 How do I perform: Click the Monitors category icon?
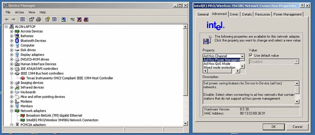[17, 106]
